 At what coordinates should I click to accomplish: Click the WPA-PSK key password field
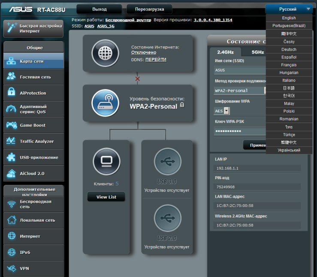(x=240, y=131)
